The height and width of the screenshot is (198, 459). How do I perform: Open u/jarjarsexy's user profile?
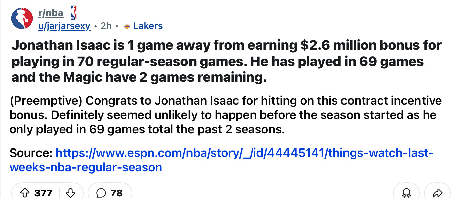tap(64, 26)
